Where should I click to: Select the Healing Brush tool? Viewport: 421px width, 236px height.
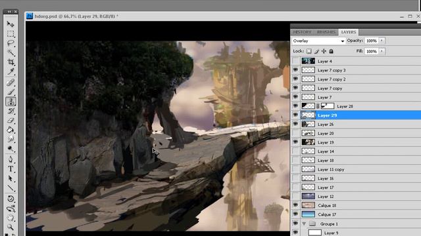(11, 83)
